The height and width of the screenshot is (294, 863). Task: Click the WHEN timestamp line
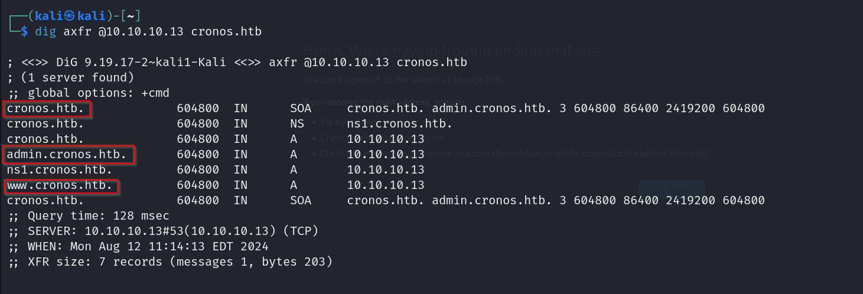click(139, 246)
